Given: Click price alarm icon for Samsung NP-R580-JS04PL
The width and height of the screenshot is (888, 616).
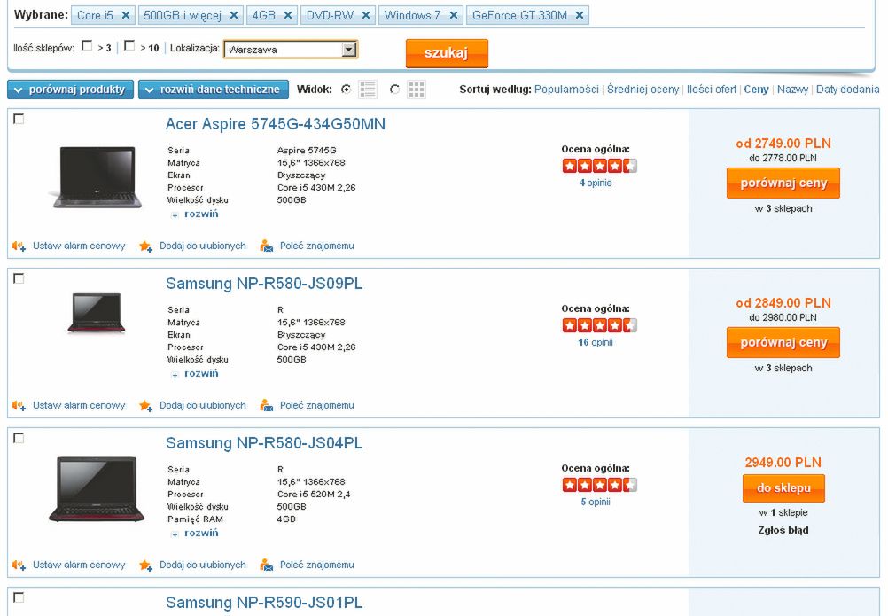Looking at the screenshot, I should coord(19,565).
